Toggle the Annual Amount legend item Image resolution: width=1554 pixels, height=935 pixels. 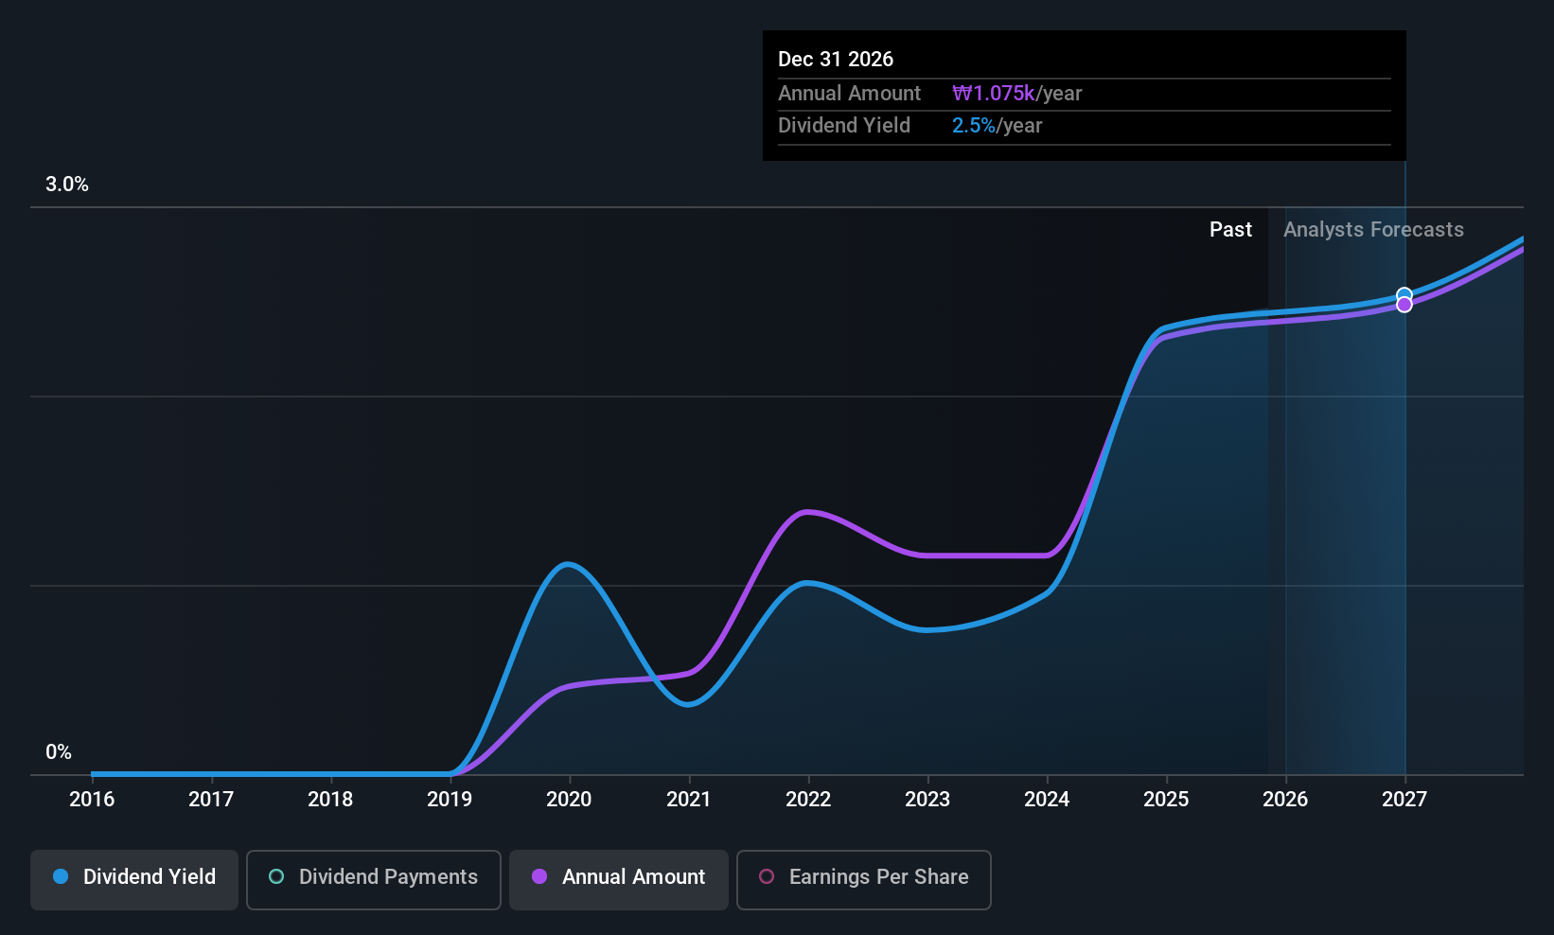(619, 877)
